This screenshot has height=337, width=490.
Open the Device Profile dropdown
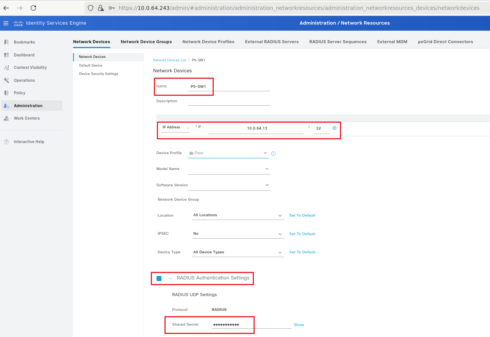pyautogui.click(x=229, y=153)
